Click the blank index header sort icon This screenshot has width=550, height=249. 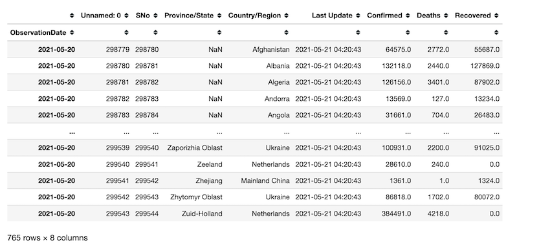click(72, 16)
